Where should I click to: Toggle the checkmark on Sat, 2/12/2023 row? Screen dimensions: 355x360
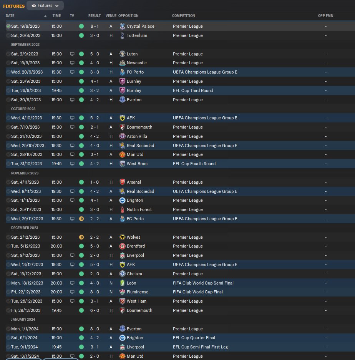coord(8,237)
